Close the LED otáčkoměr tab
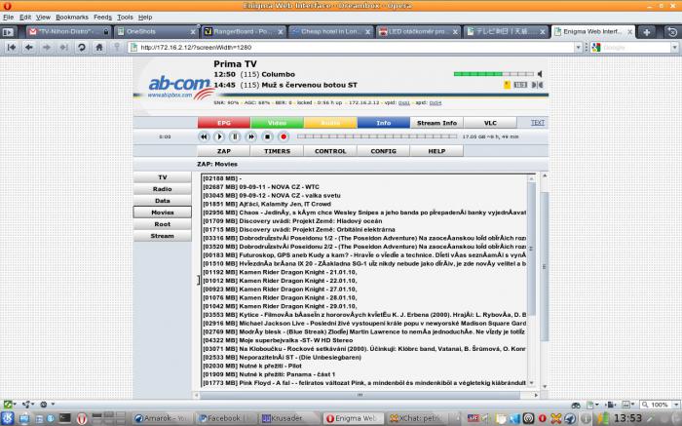This screenshot has width=682, height=426. coord(455,32)
